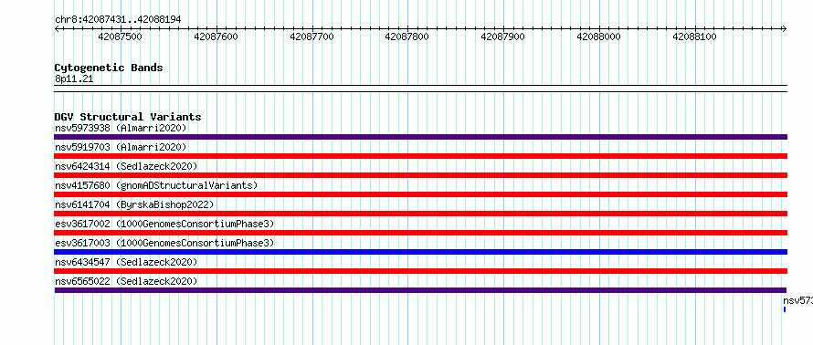Click the Cytogenetic Bands track title

pyautogui.click(x=109, y=68)
